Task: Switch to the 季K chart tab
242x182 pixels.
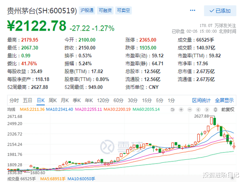Action: pyautogui.click(x=77, y=100)
